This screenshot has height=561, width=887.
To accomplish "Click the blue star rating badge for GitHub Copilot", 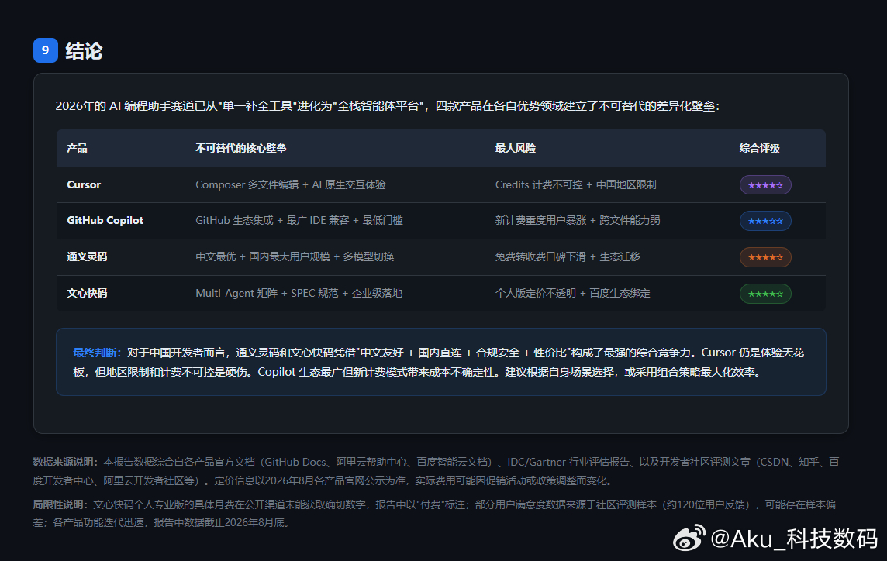I will [x=765, y=221].
